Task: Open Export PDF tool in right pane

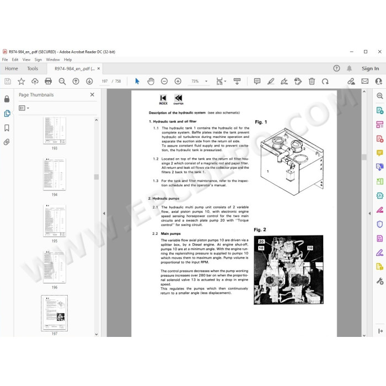Action: click(x=380, y=110)
